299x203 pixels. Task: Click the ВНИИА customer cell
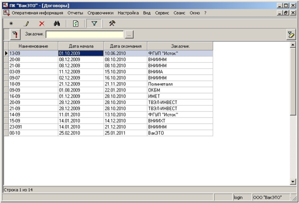180,71
